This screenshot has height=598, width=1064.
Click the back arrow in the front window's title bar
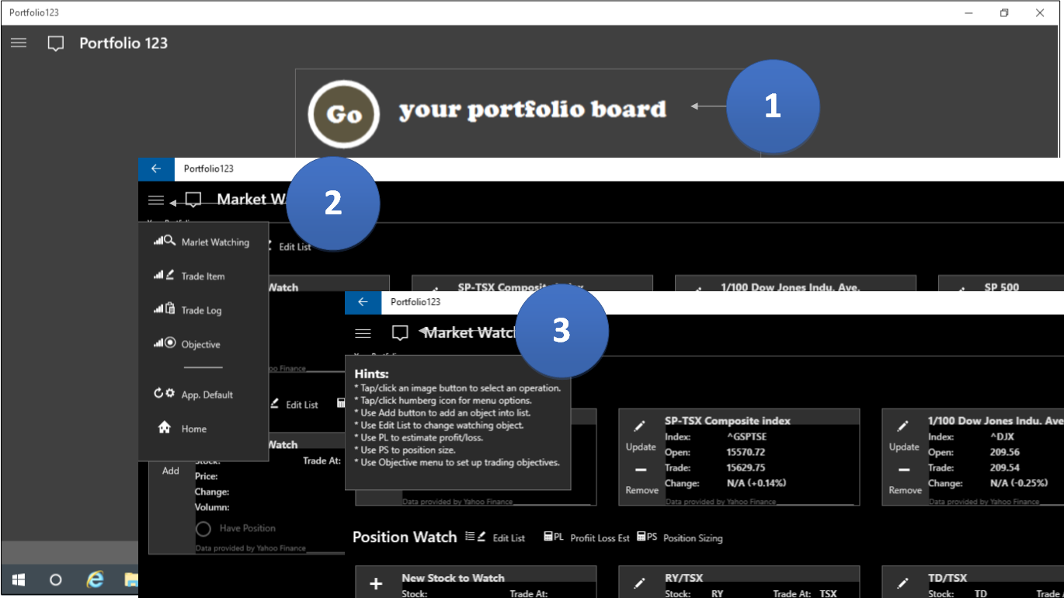(363, 302)
